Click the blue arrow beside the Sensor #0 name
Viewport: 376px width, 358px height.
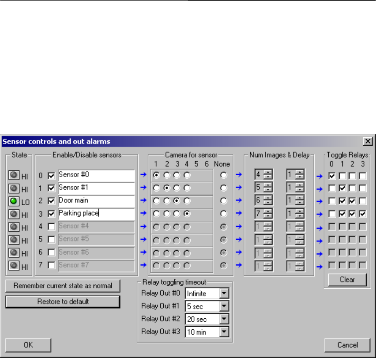pyautogui.click(x=143, y=175)
